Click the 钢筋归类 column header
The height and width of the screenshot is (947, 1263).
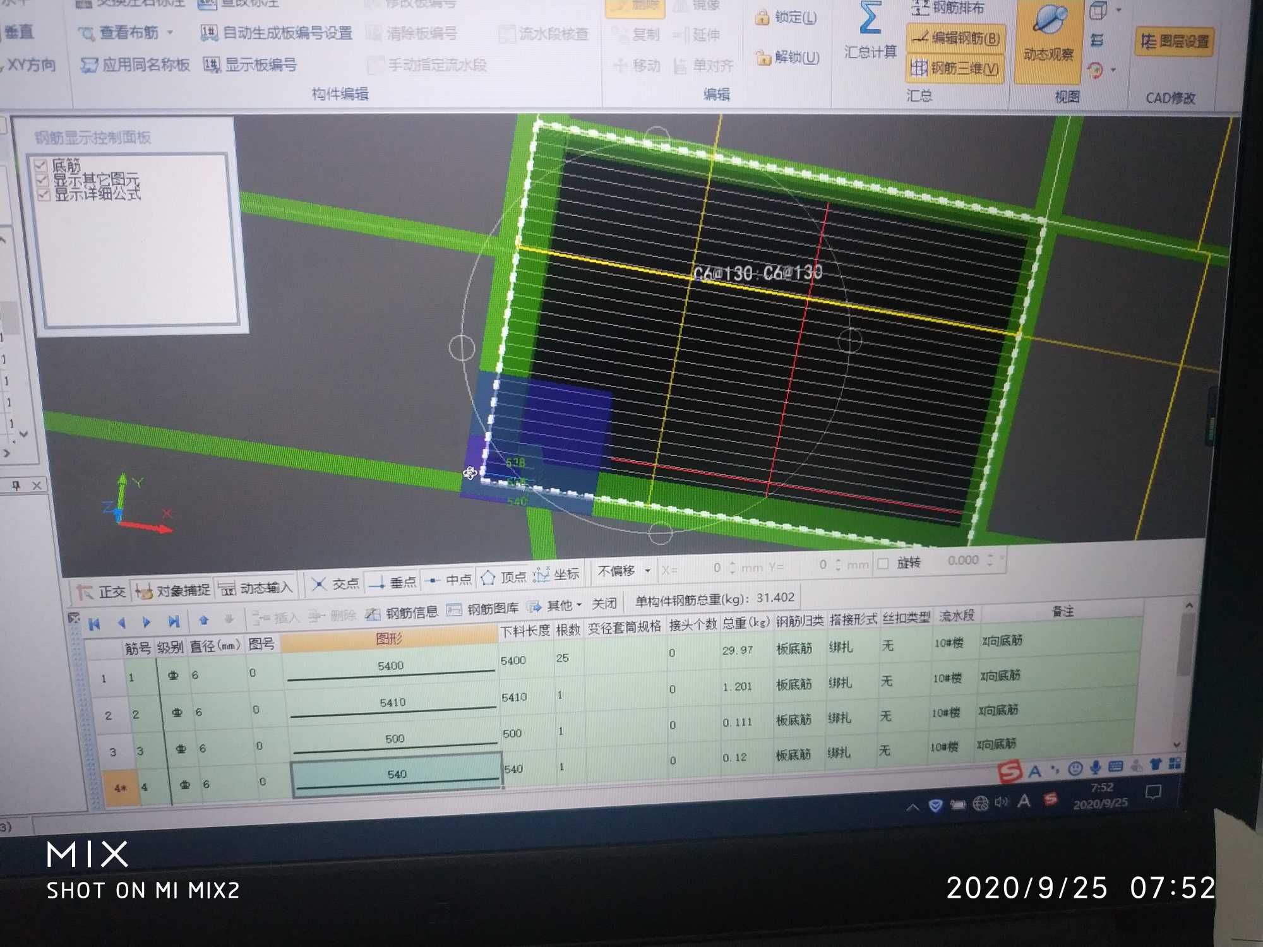799,621
